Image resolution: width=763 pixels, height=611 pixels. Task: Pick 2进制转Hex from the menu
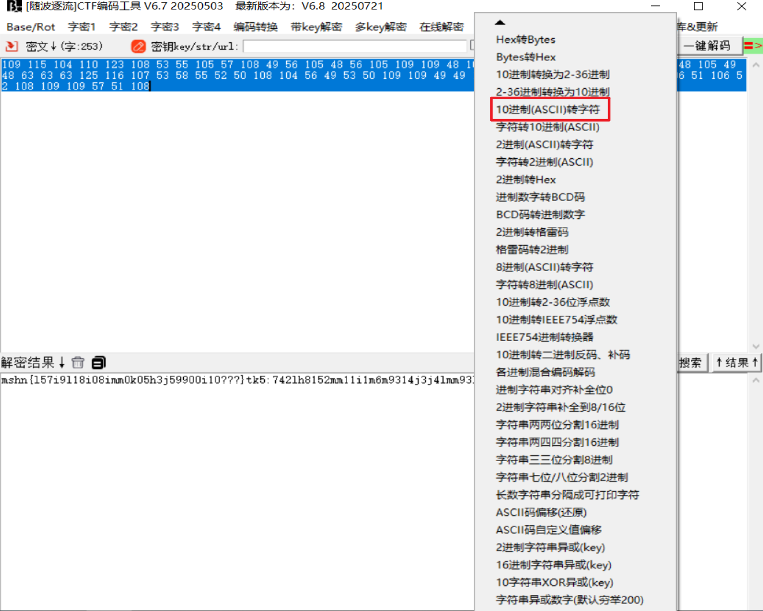click(526, 180)
